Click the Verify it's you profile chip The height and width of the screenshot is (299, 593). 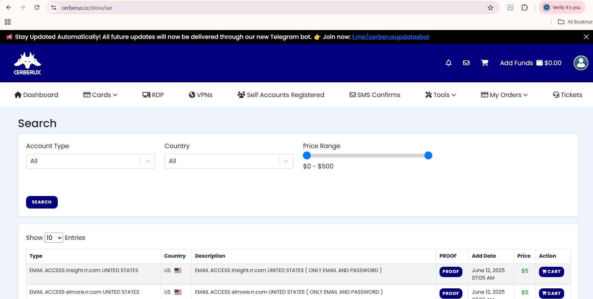[x=562, y=8]
